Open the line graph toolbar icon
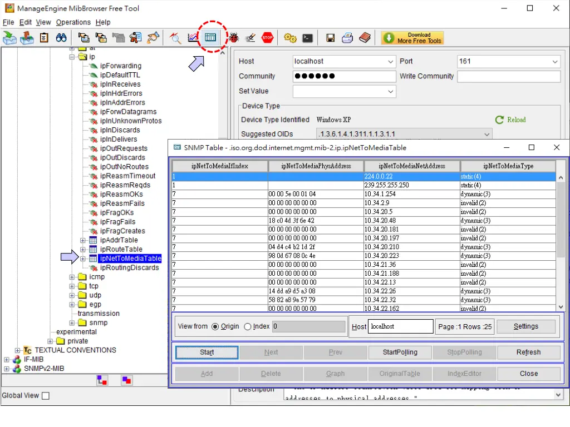This screenshot has width=570, height=427. coord(193,37)
